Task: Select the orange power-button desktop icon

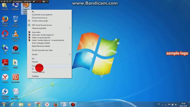Action: (x=15, y=78)
